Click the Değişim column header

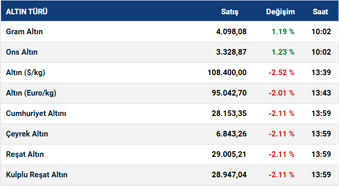pyautogui.click(x=280, y=12)
